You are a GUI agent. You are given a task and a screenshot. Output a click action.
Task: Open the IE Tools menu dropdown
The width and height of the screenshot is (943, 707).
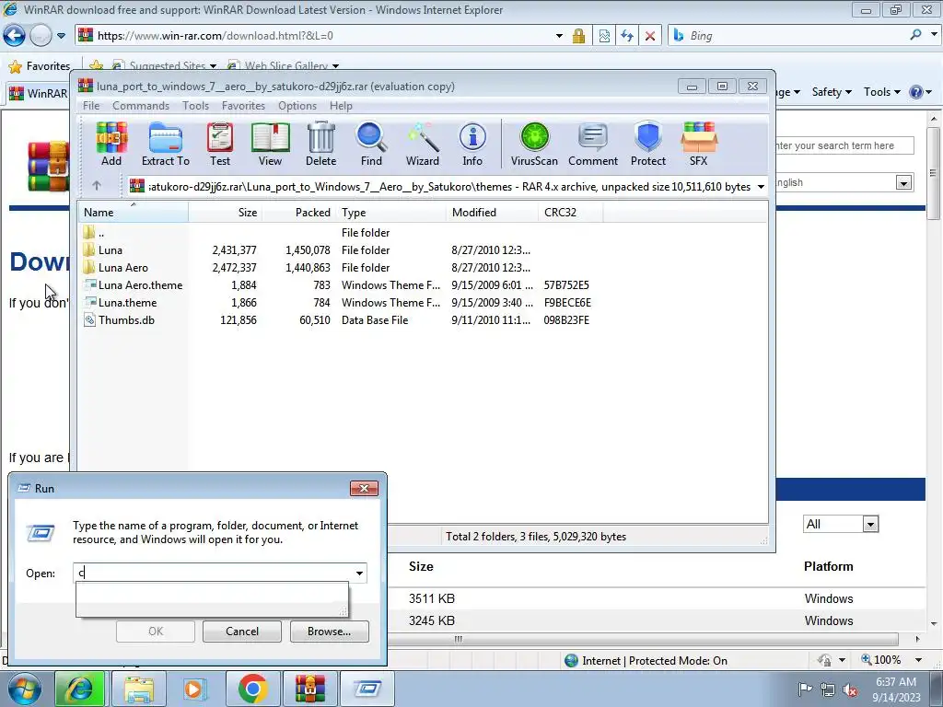pos(881,92)
